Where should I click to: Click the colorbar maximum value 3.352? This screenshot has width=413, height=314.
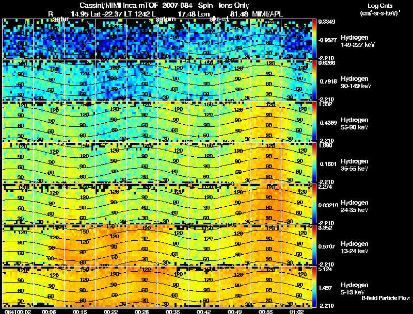[x=325, y=228]
